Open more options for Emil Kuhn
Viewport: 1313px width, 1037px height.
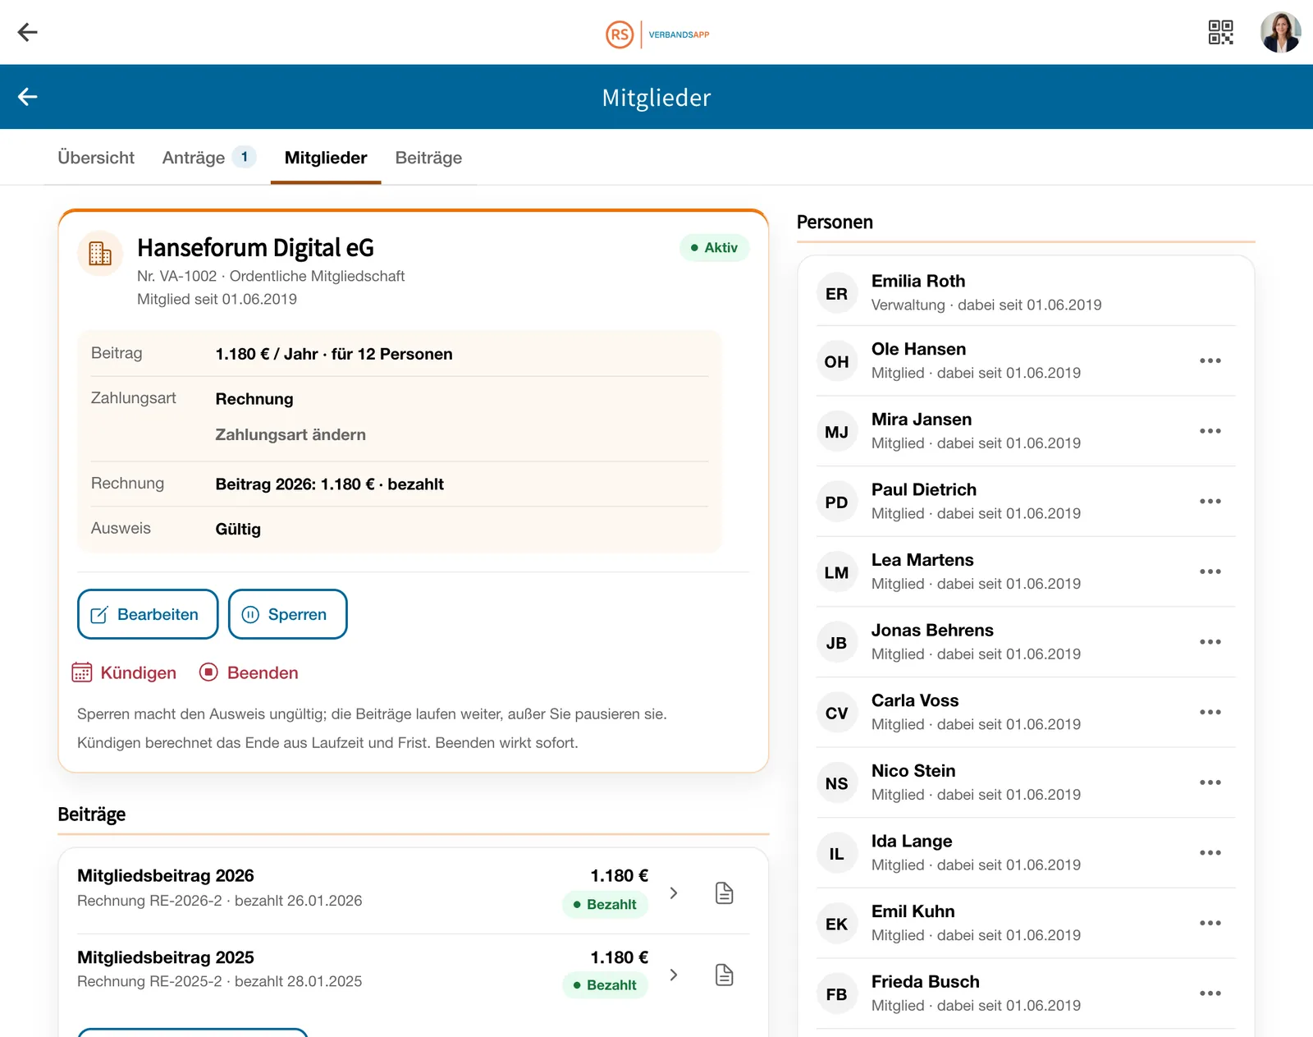[x=1210, y=923]
